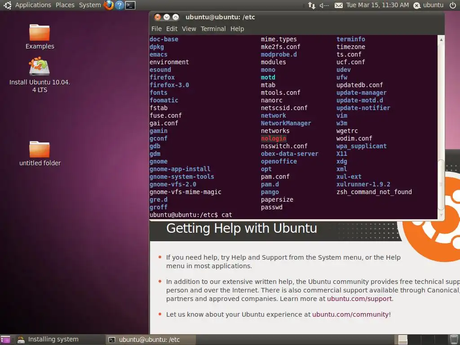The image size is (460, 345).
Task: Follow the ubuntu.com/support link
Action: point(359,299)
